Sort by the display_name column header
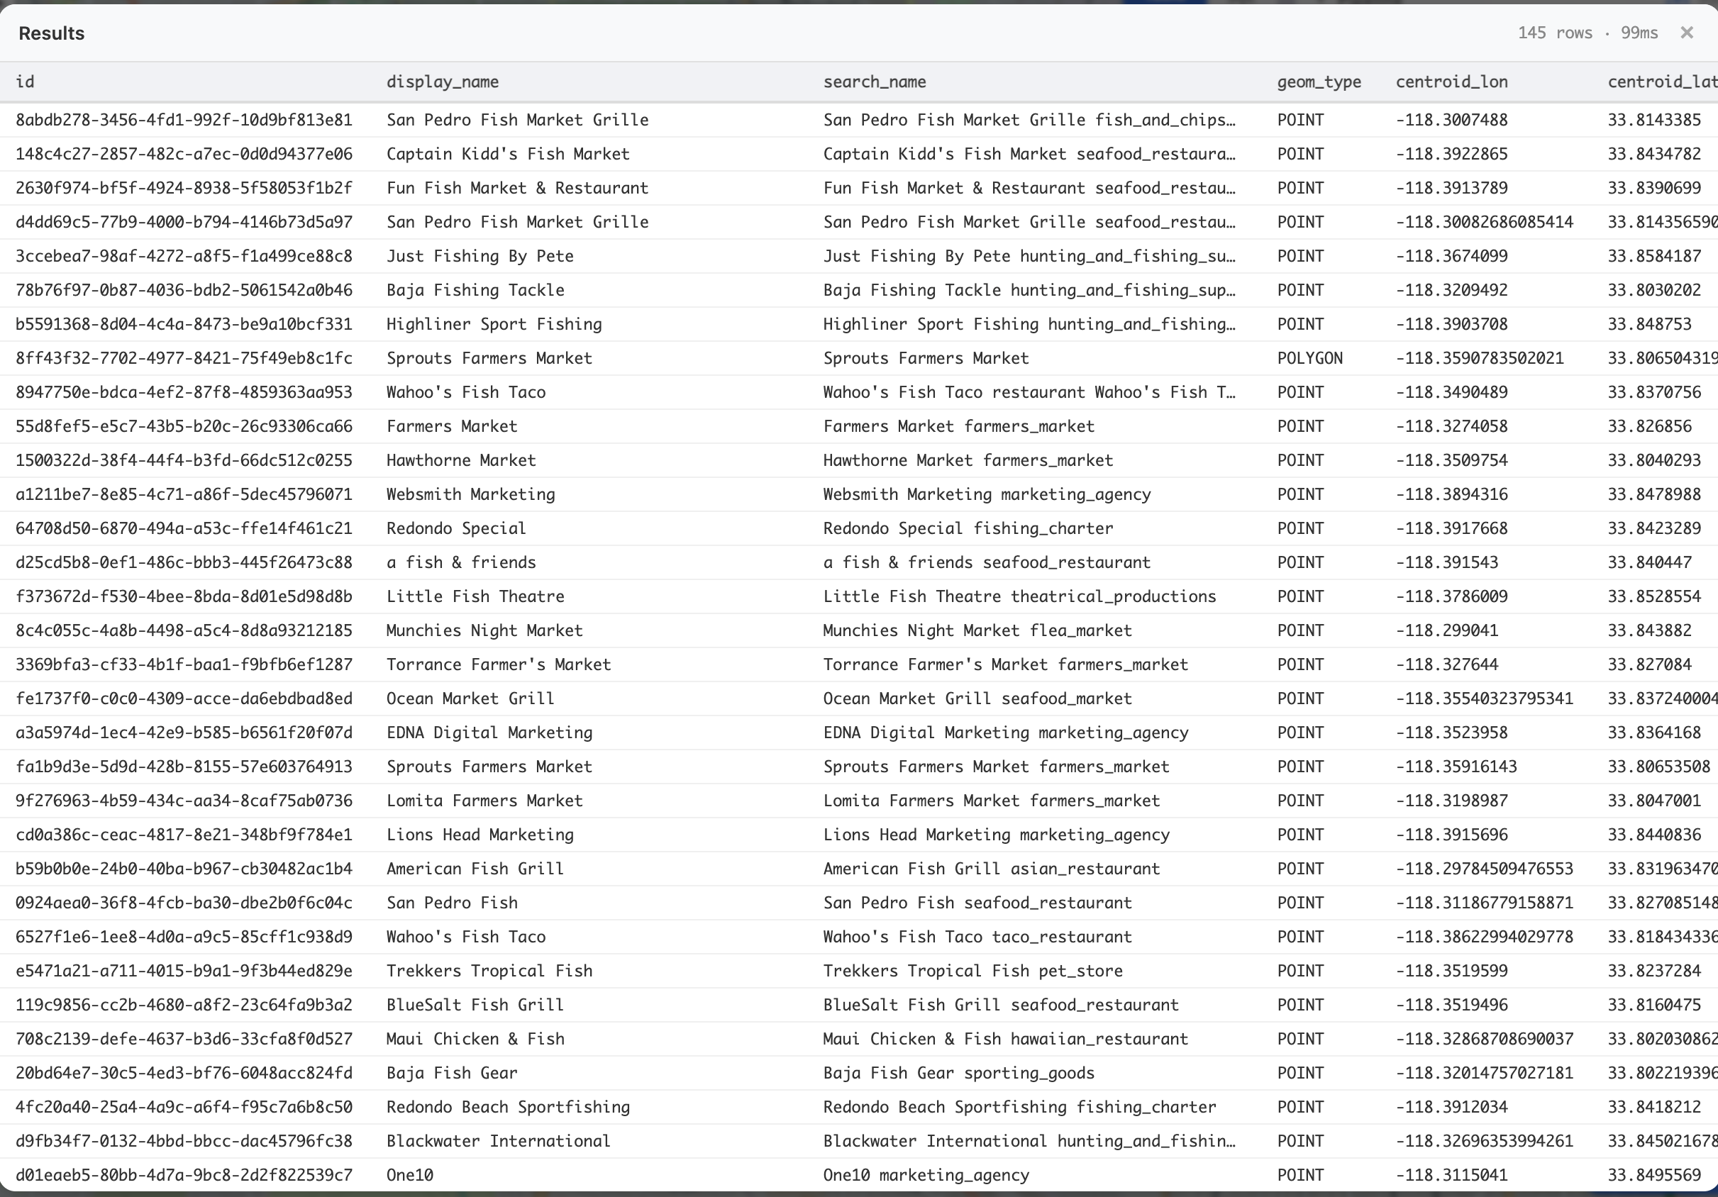Screen dimensions: 1718x1197 (443, 82)
